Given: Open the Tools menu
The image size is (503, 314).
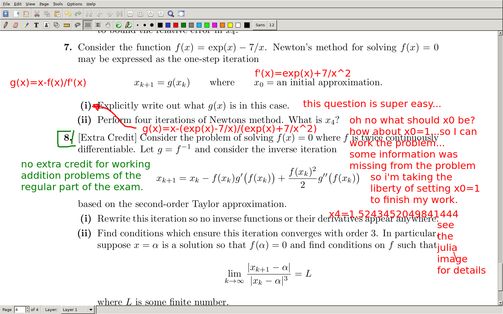Looking at the screenshot, I should click(x=58, y=4).
